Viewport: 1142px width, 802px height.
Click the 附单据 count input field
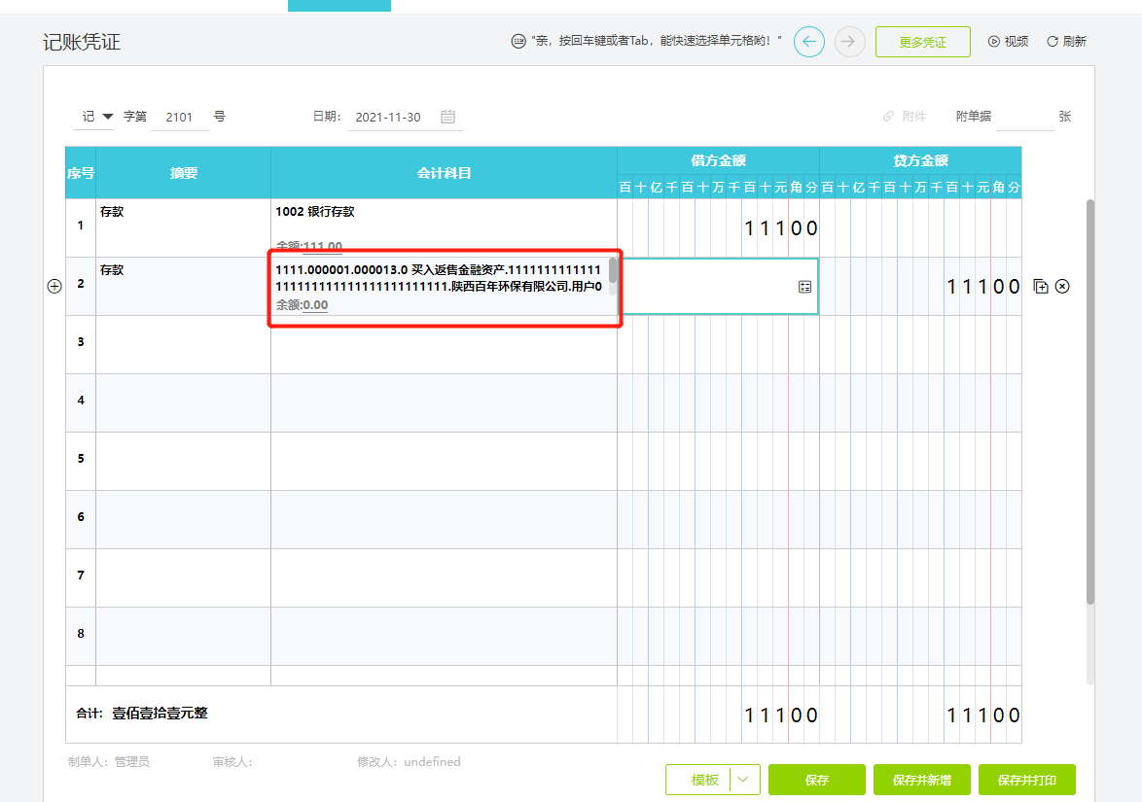(1024, 117)
